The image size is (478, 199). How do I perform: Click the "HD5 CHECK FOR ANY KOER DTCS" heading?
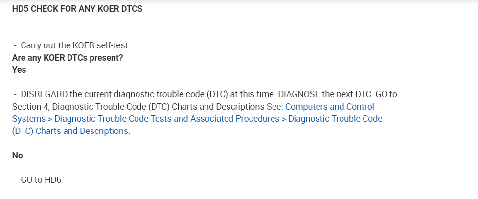coord(77,9)
